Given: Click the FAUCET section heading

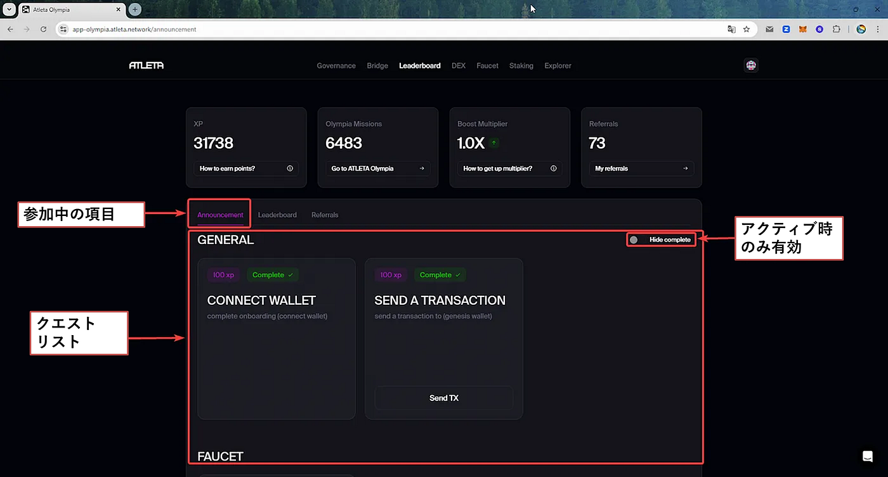Looking at the screenshot, I should click(220, 456).
